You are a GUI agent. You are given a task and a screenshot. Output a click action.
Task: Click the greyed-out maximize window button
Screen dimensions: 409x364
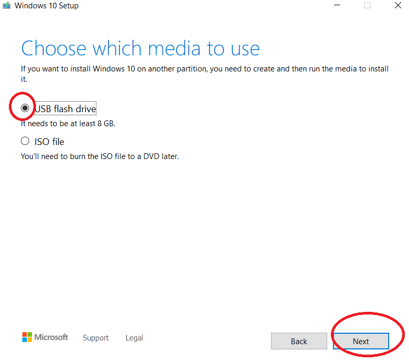pyautogui.click(x=367, y=5)
